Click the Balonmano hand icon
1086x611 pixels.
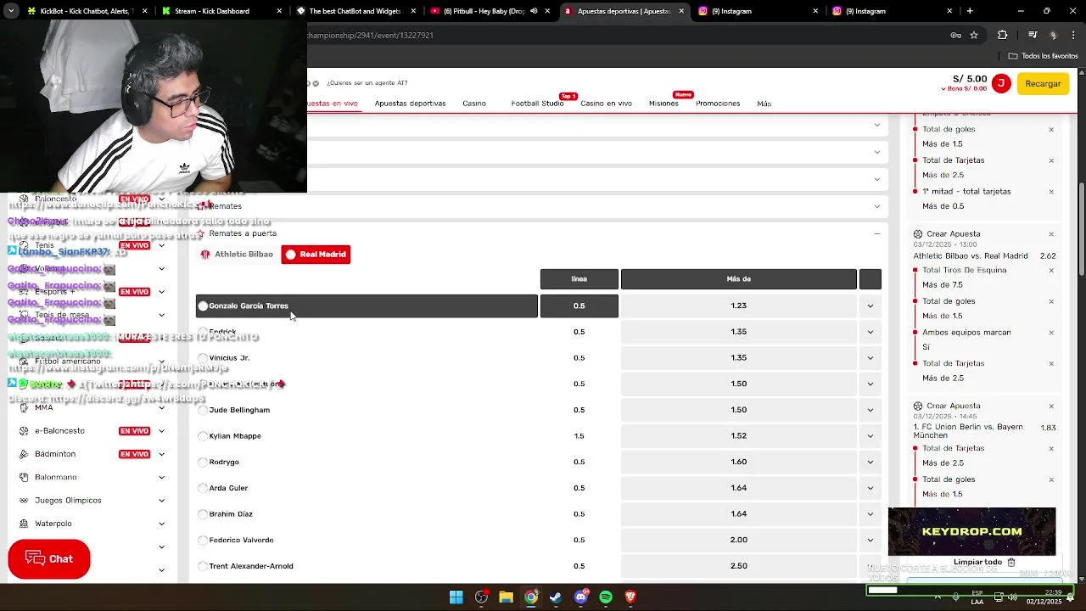tap(24, 477)
